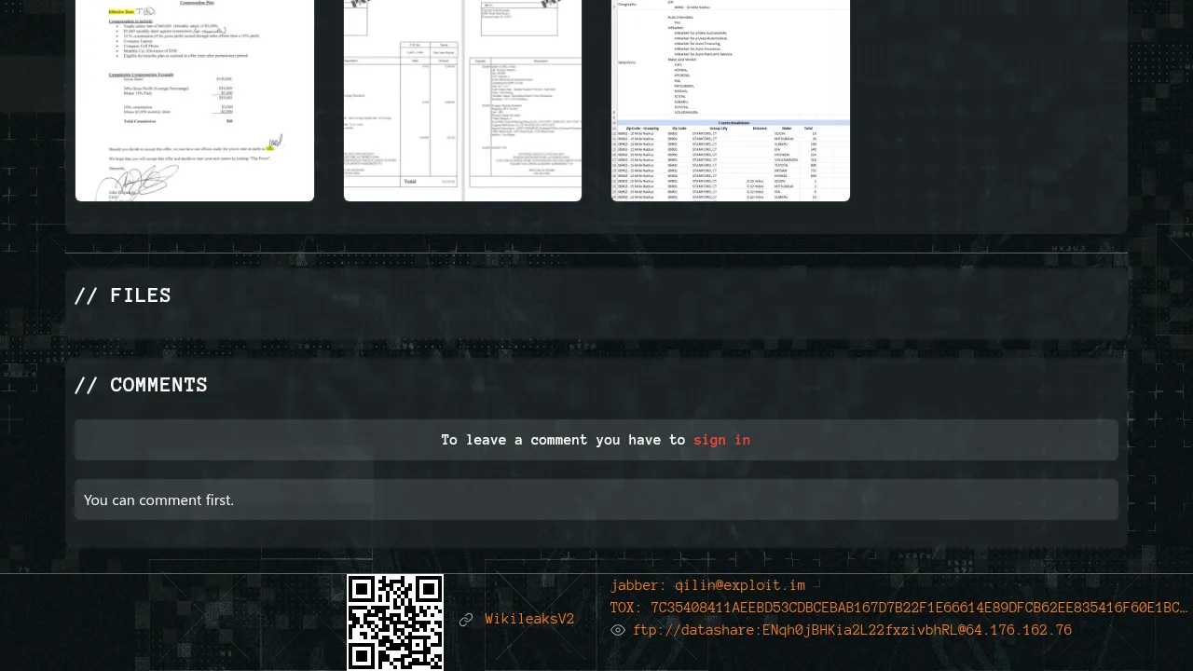Open the WikileaksV2 link
Image resolution: width=1193 pixels, height=671 pixels.
coord(529,620)
